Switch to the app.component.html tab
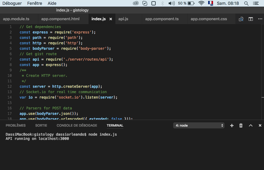This screenshot has width=264, height=170. 60,19
